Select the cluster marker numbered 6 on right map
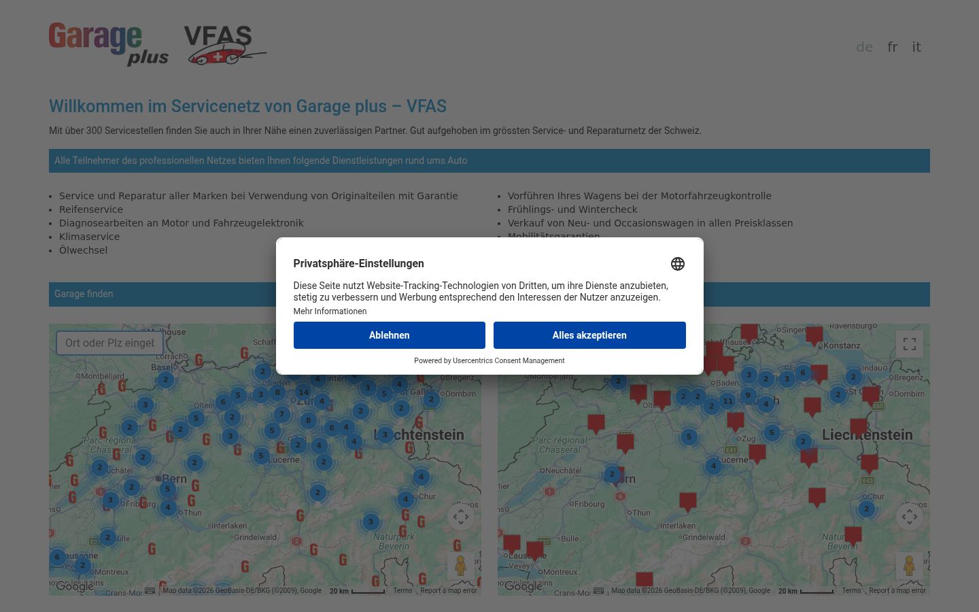The image size is (979, 612). 803,372
